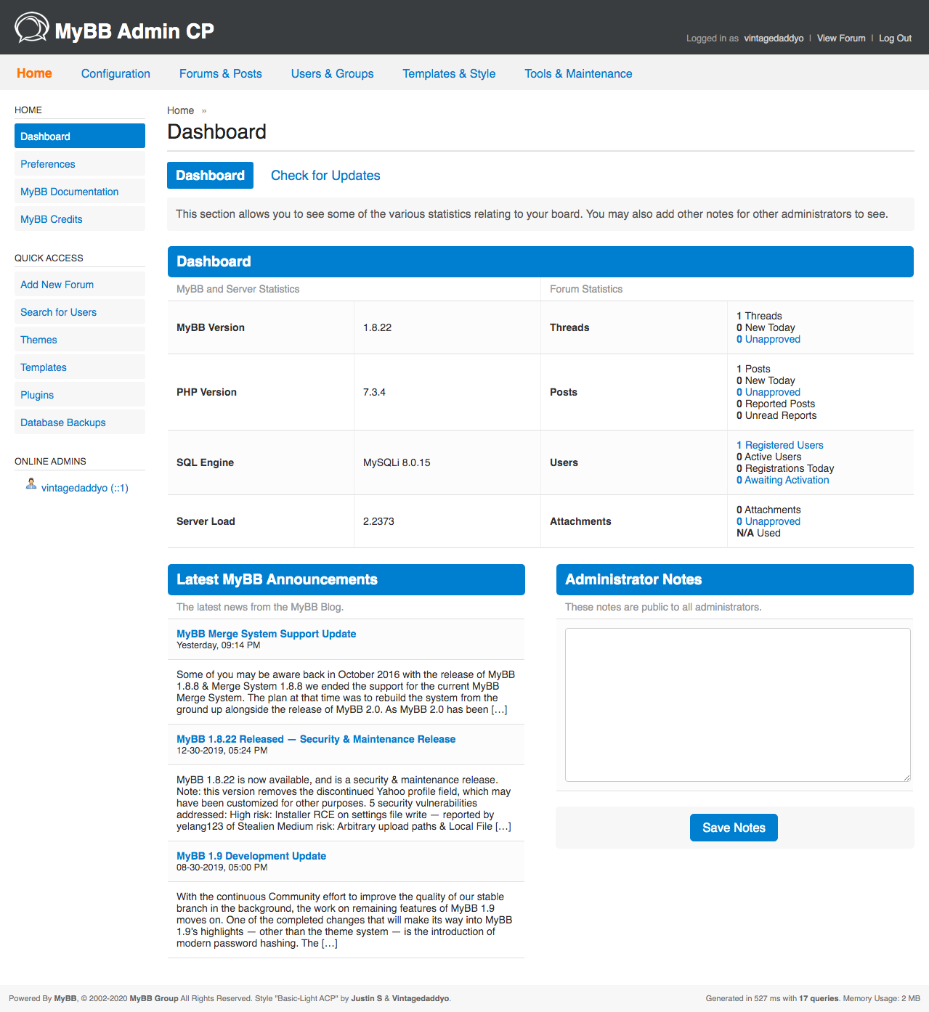
Task: Click inside the Administrator Notes text area
Action: [737, 704]
